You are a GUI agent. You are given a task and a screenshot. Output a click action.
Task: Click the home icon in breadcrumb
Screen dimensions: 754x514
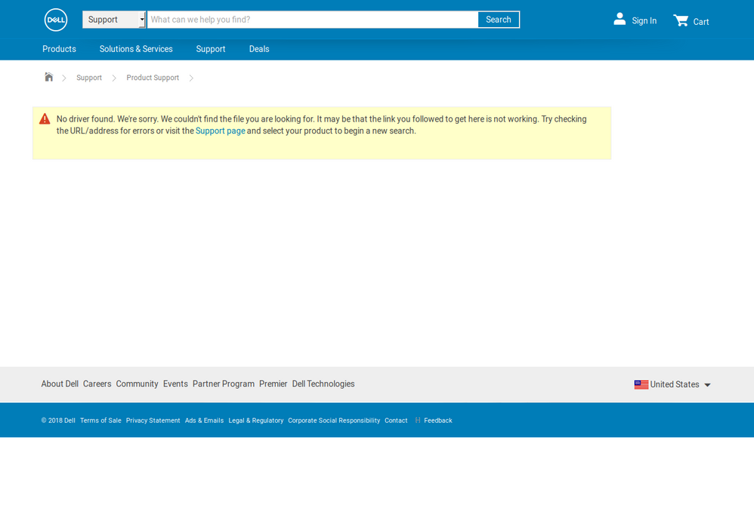(48, 77)
